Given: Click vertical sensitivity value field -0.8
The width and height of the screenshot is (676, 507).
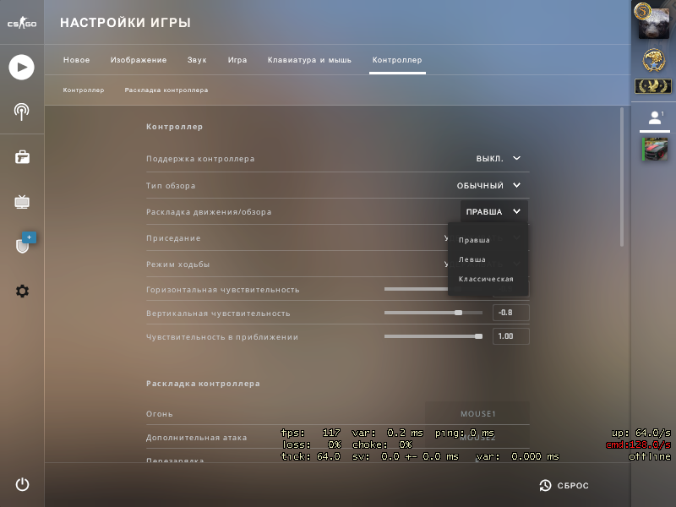Looking at the screenshot, I should tap(511, 313).
